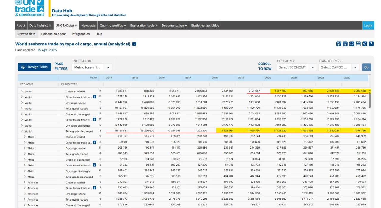Screen dimensions: 381x208
Task: Click the Login button
Action: tap(368, 26)
